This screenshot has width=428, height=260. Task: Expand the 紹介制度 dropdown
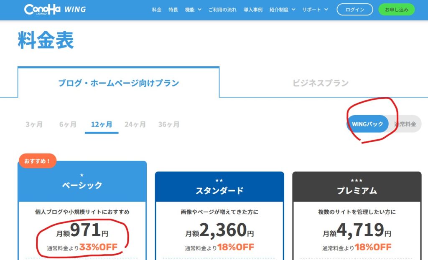282,10
